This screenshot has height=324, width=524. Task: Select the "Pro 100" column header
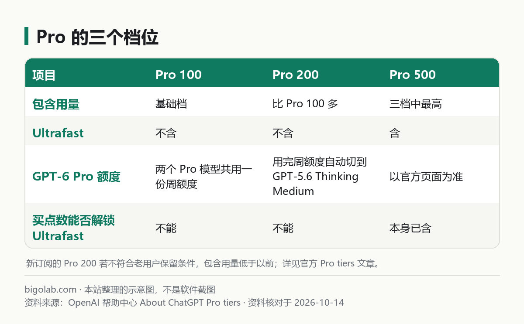[x=179, y=75]
